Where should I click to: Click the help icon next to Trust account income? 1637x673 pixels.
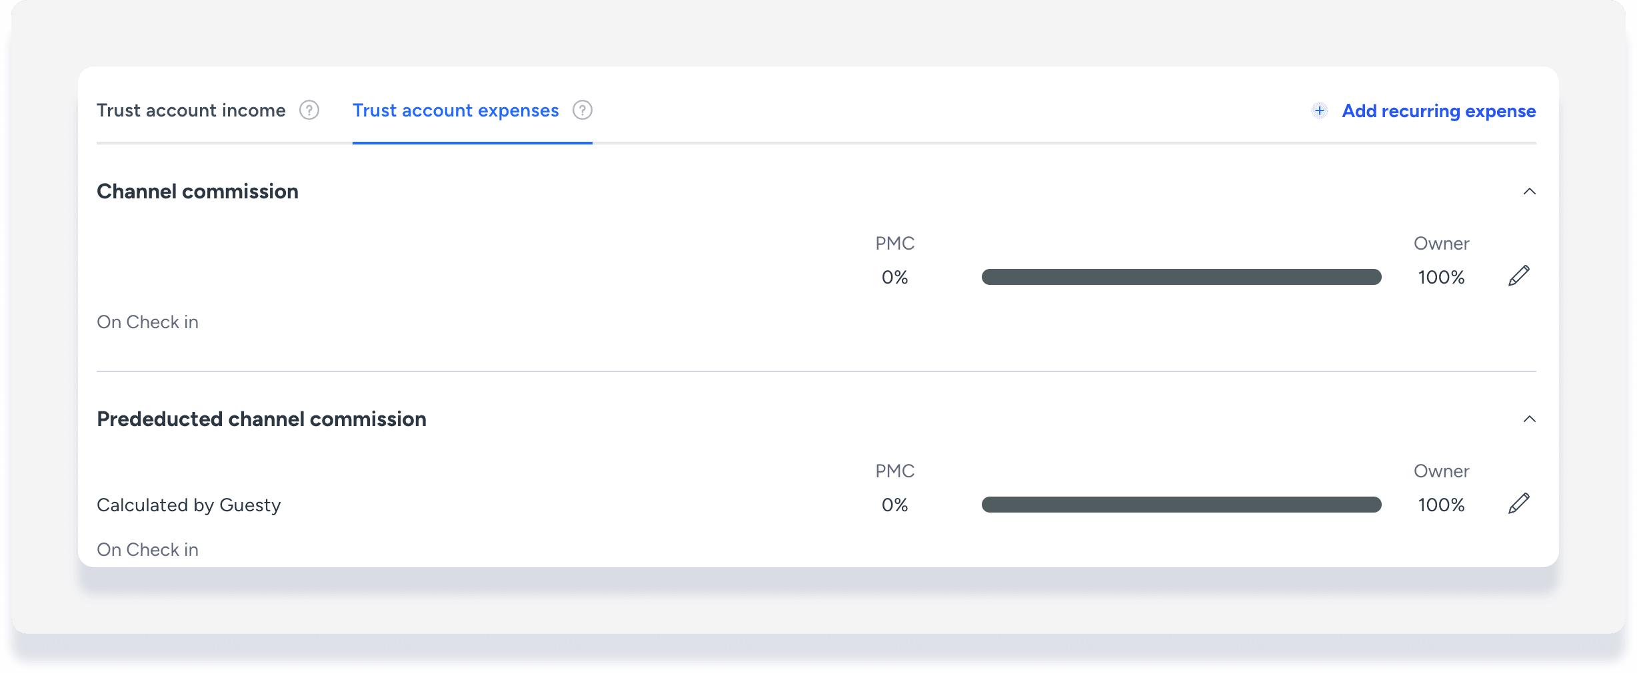point(309,110)
